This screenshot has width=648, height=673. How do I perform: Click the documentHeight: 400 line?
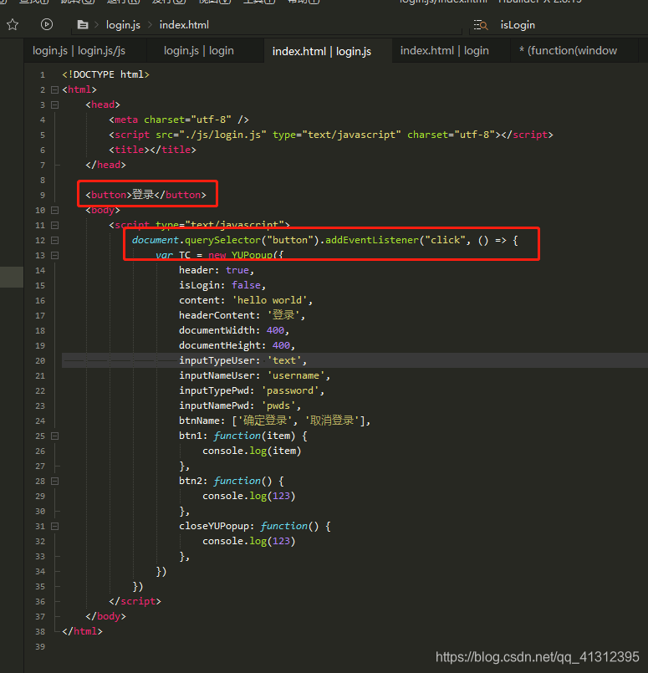[237, 345]
